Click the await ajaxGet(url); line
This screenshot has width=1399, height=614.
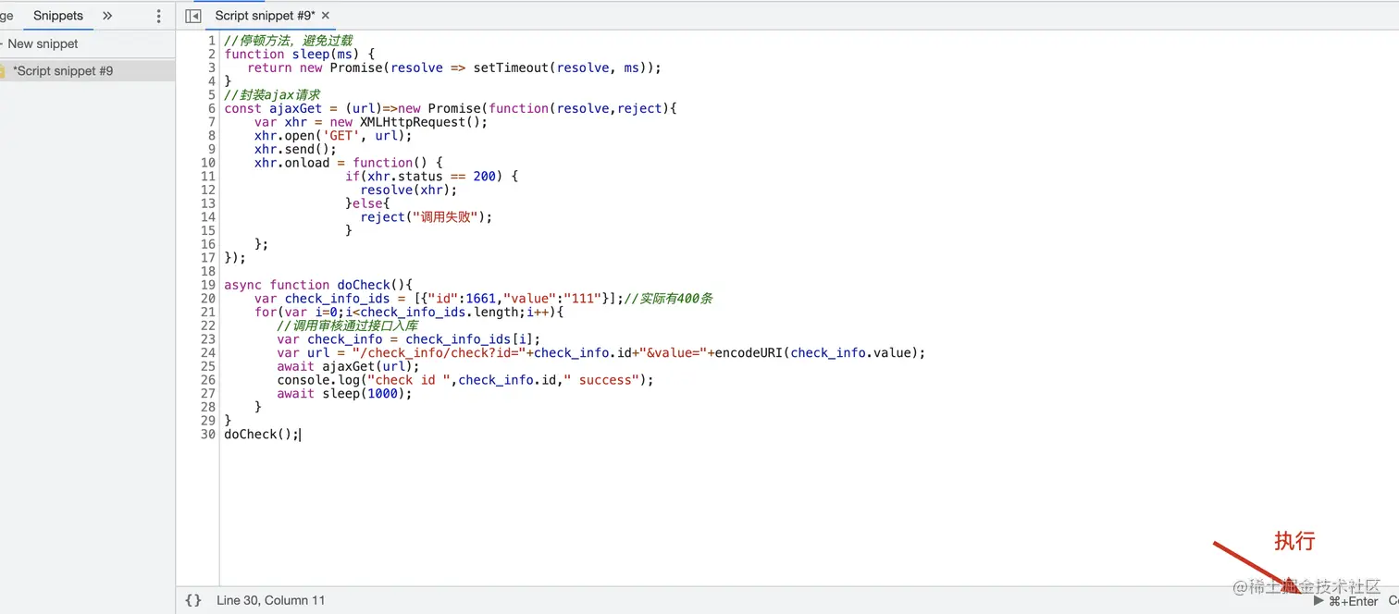tap(348, 366)
